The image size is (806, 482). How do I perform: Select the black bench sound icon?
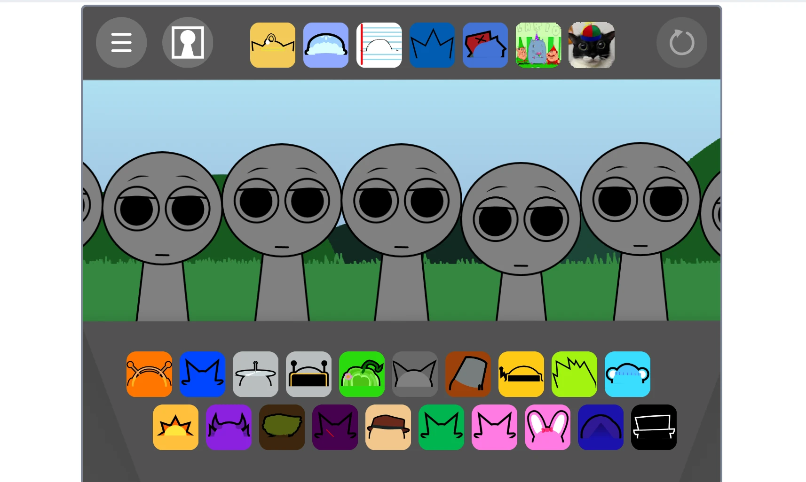(654, 428)
